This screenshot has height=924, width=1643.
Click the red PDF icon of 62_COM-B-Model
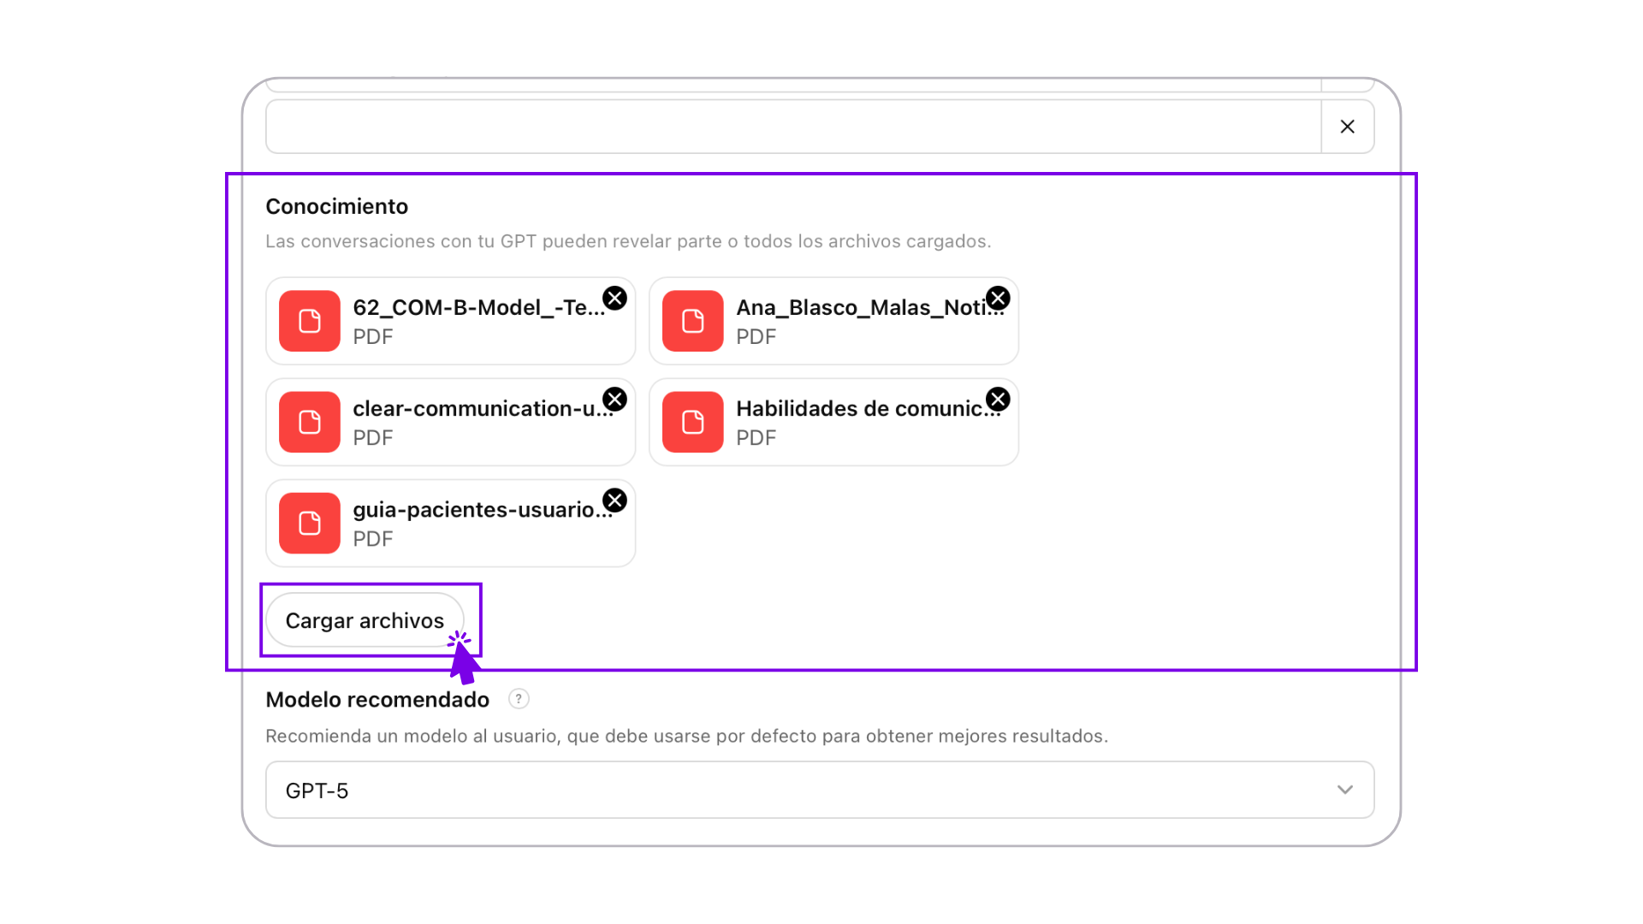pyautogui.click(x=310, y=321)
